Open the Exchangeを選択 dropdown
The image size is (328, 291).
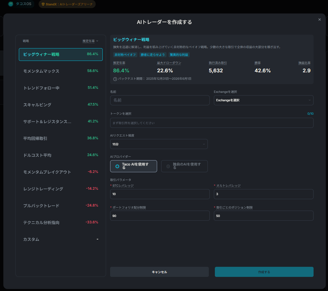[x=264, y=100]
